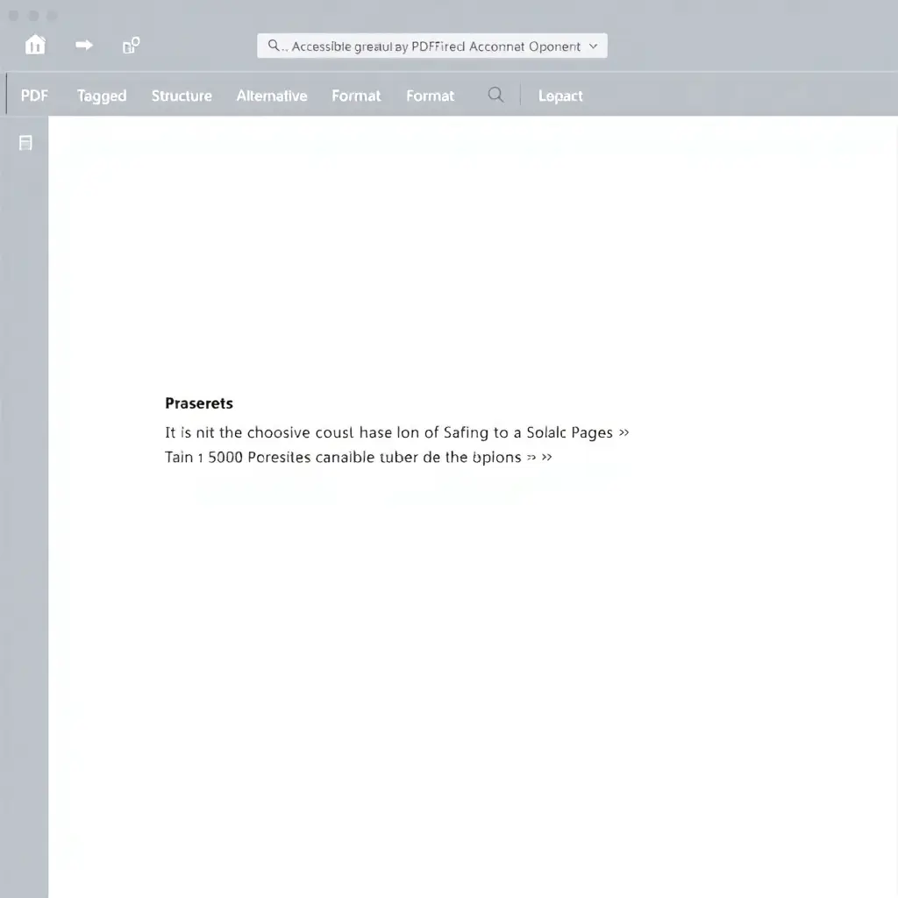The image size is (898, 898).
Task: Click the yellow minimize window dot
Action: 33,16
